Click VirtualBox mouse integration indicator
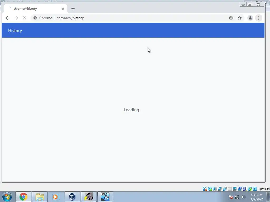The image size is (270, 202). 250,189
